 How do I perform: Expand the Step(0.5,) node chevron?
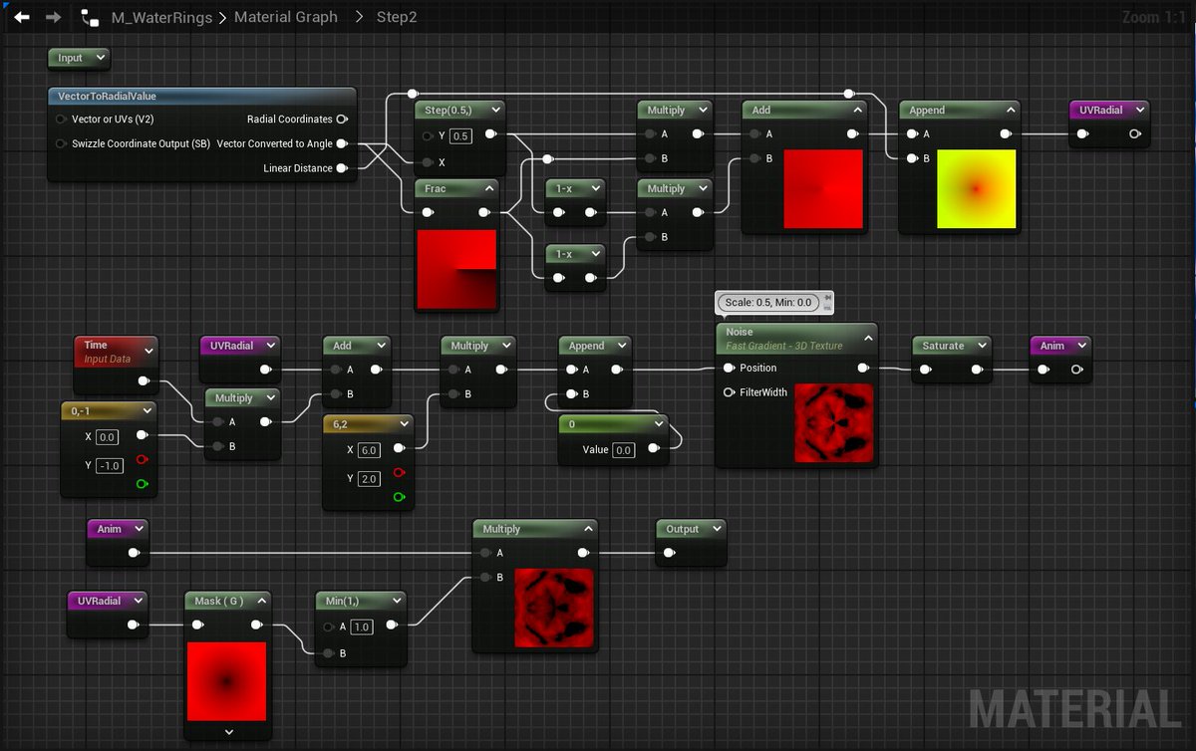[x=494, y=110]
